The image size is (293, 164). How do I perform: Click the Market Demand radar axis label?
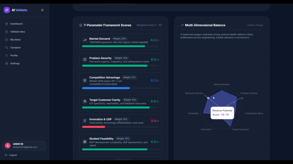pos(222,84)
